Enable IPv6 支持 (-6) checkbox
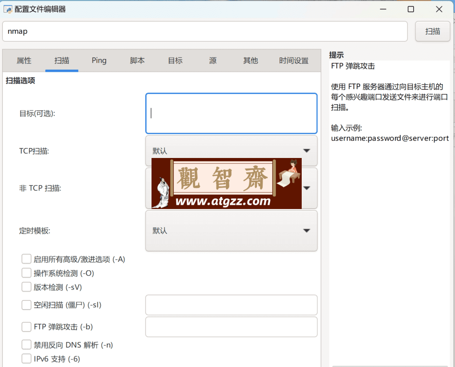455x367 pixels. coord(26,359)
